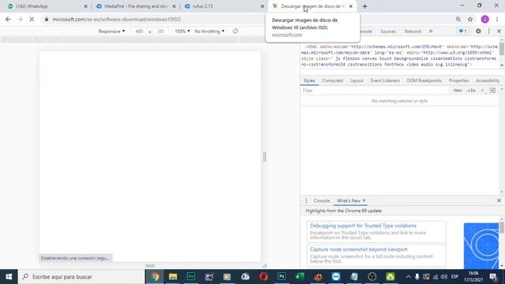Add a new style rule
The height and width of the screenshot is (284, 505).
tap(482, 91)
